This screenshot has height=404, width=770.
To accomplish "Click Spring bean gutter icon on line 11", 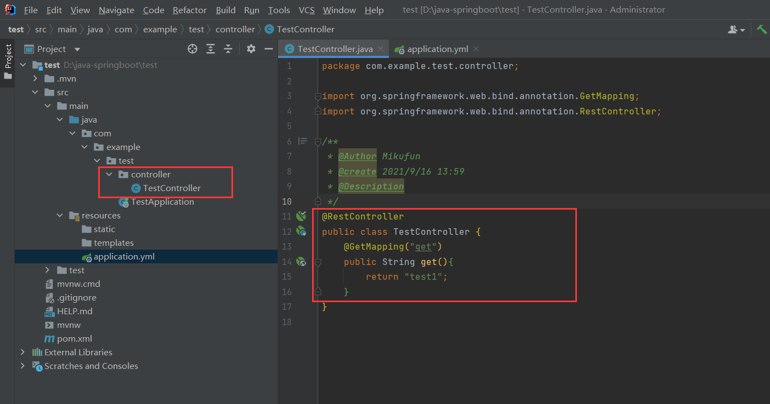I will 301,216.
